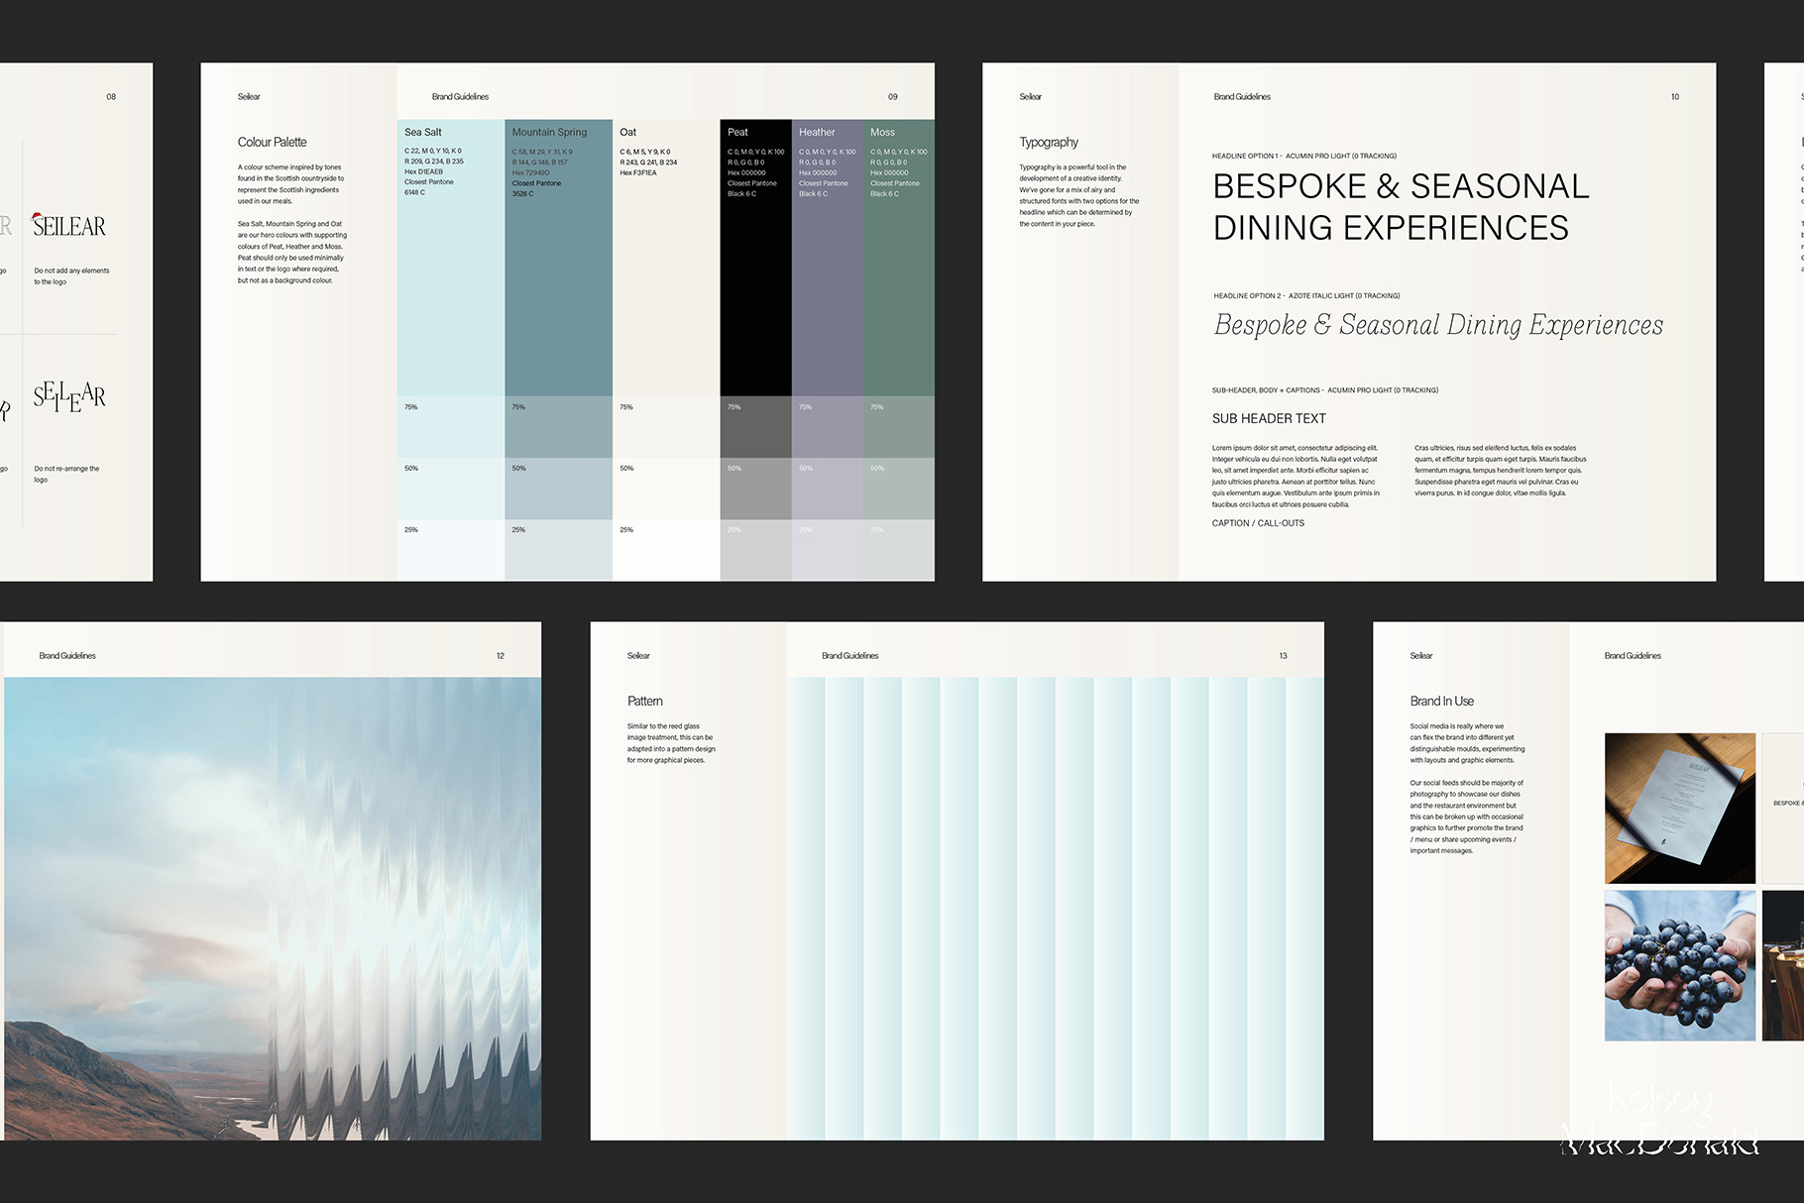Click the re-arranged Seilear logo

tap(69, 396)
